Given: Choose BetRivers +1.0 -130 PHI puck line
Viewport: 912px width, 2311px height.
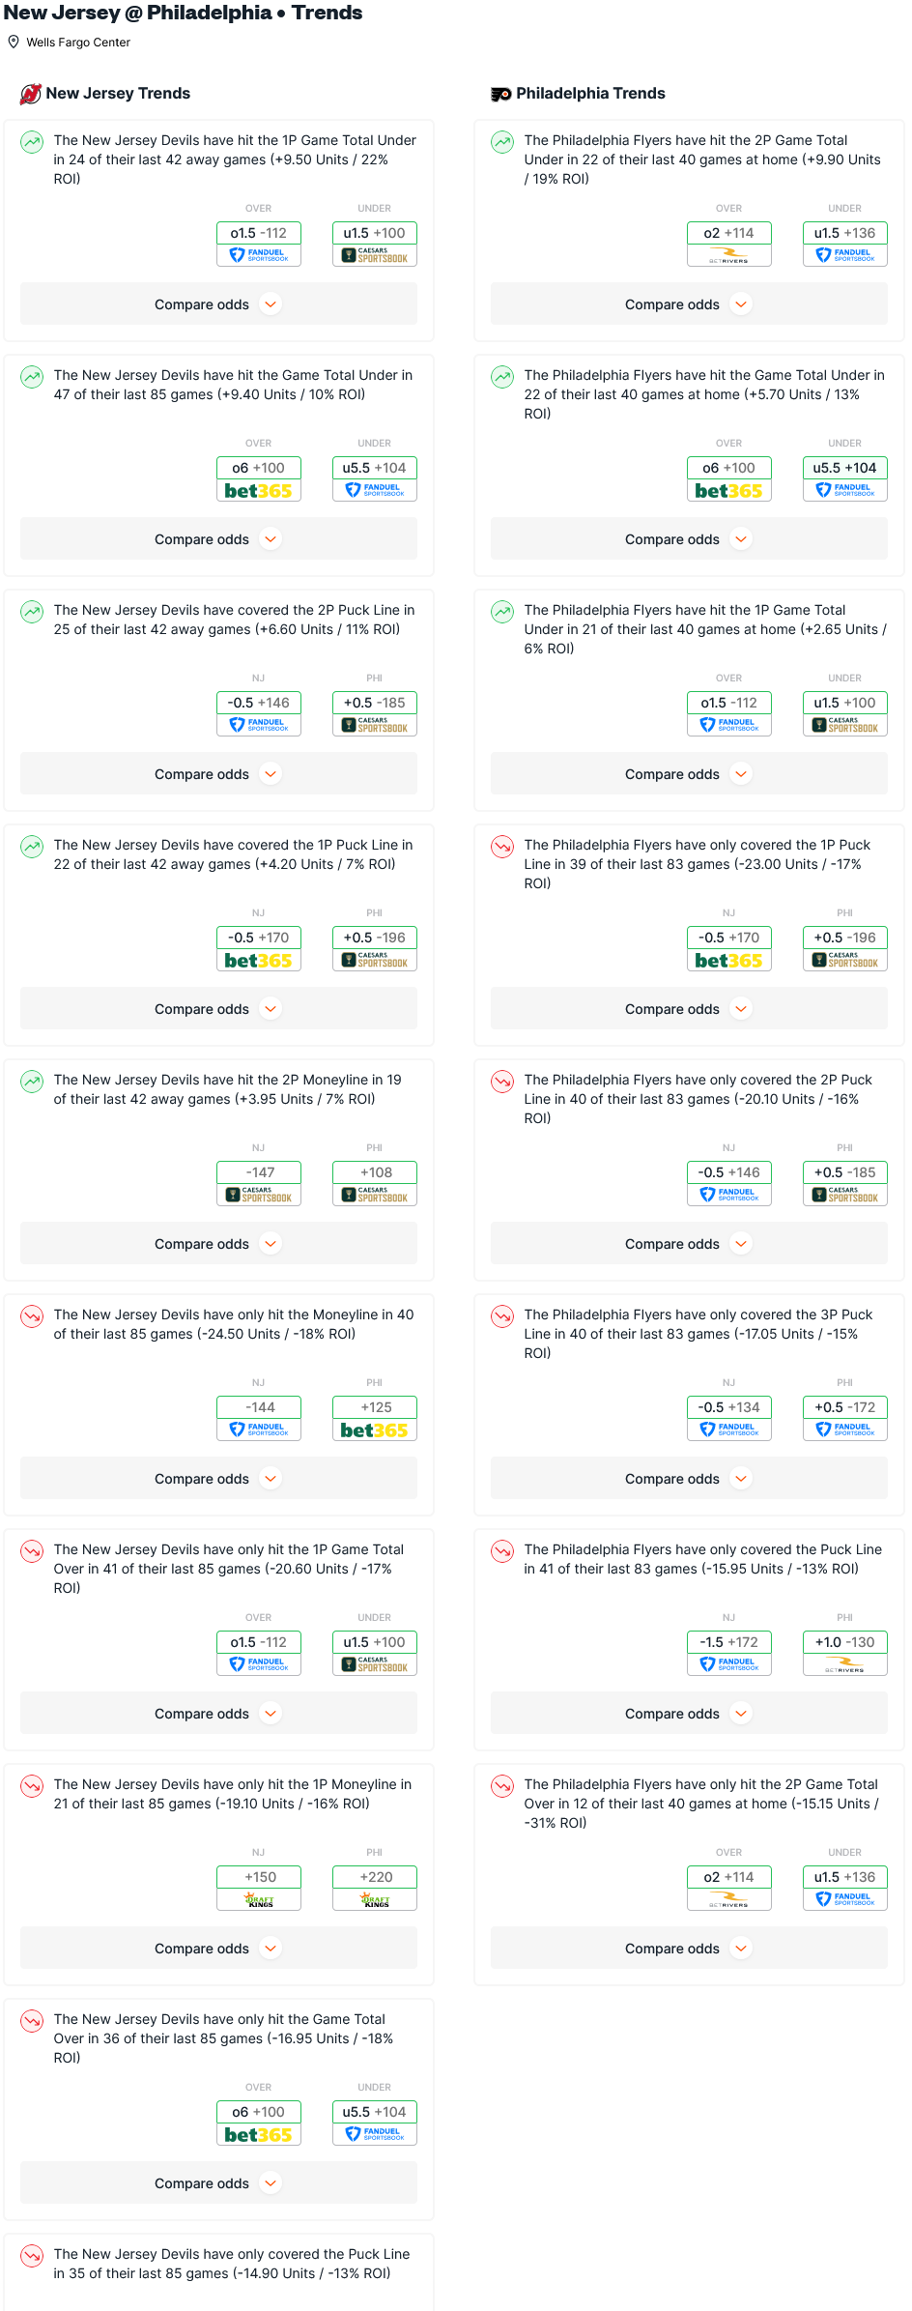Looking at the screenshot, I should tap(845, 1653).
